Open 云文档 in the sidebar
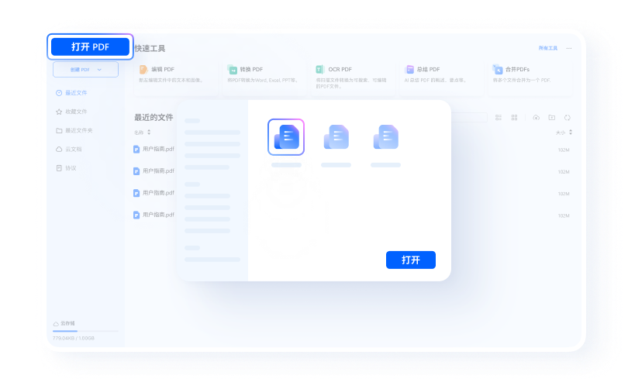The height and width of the screenshot is (379, 628). (x=69, y=150)
